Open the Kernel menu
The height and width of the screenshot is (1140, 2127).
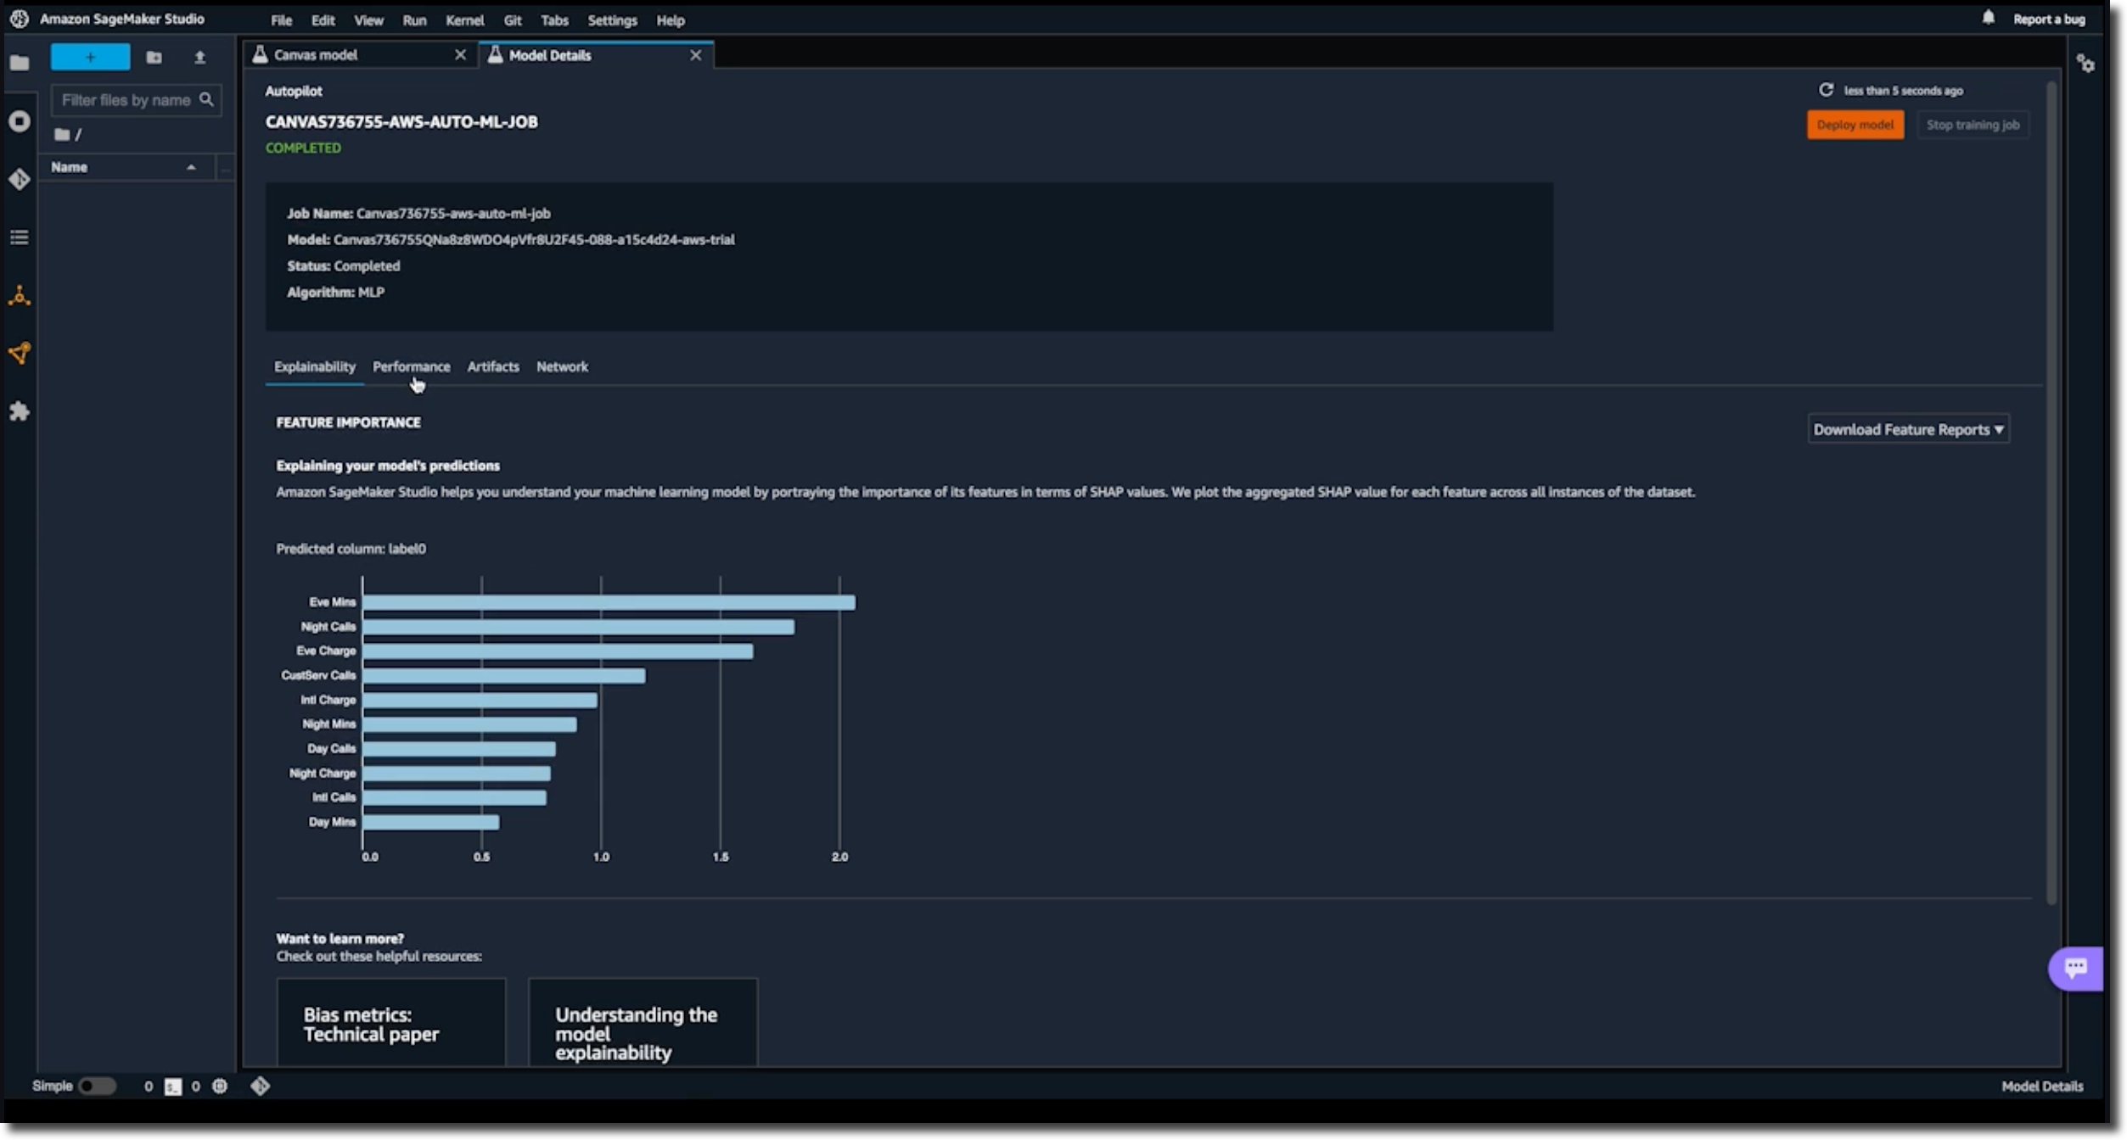click(464, 20)
